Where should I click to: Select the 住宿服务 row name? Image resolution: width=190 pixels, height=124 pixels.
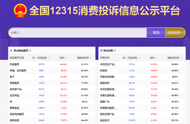coord(14,64)
